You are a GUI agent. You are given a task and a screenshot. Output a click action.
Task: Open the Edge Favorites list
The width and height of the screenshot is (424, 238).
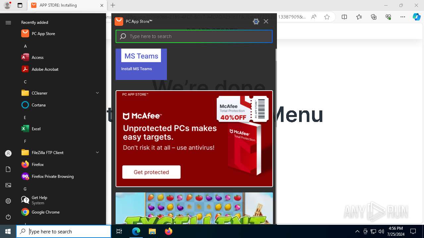pos(359,17)
